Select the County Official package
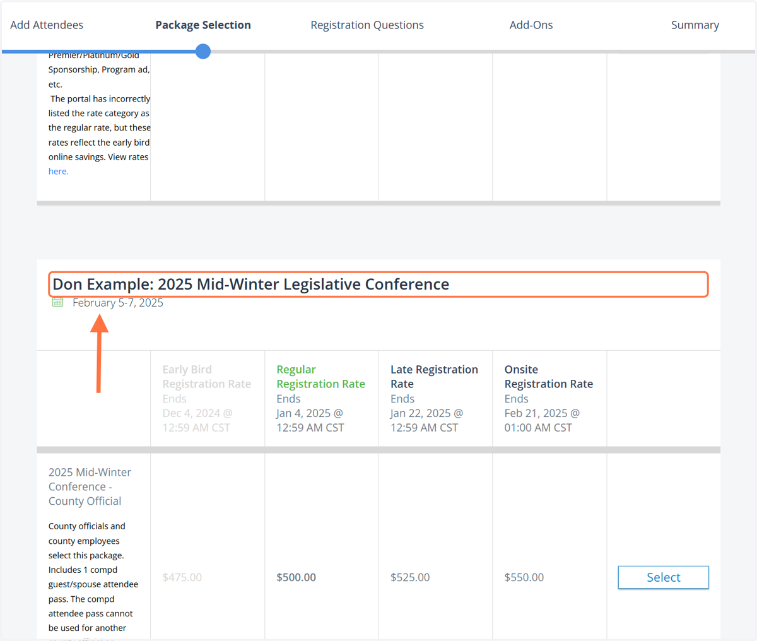757x641 pixels. (x=664, y=577)
